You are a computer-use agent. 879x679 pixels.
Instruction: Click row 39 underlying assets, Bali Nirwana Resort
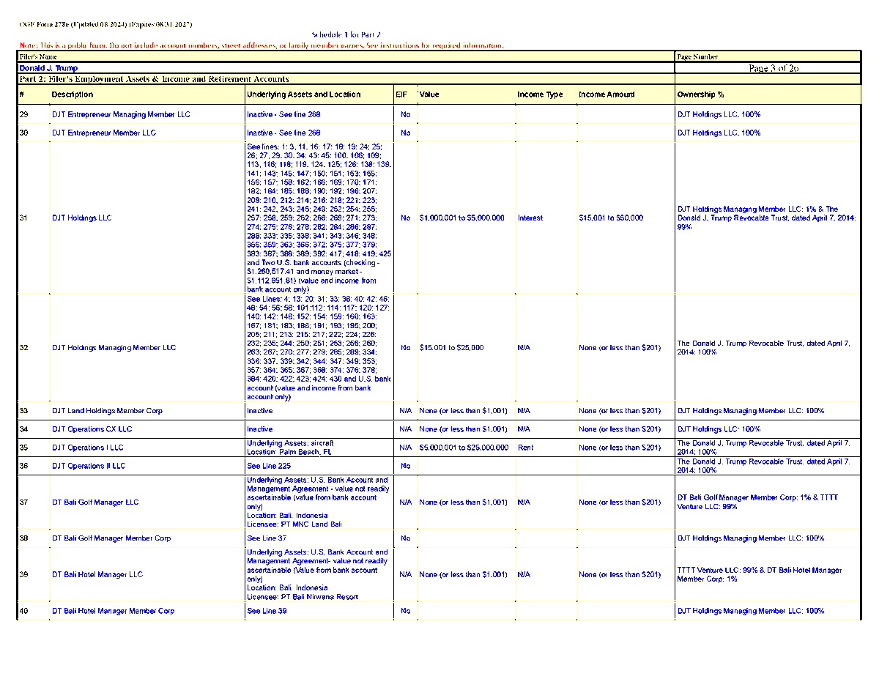coord(319,575)
